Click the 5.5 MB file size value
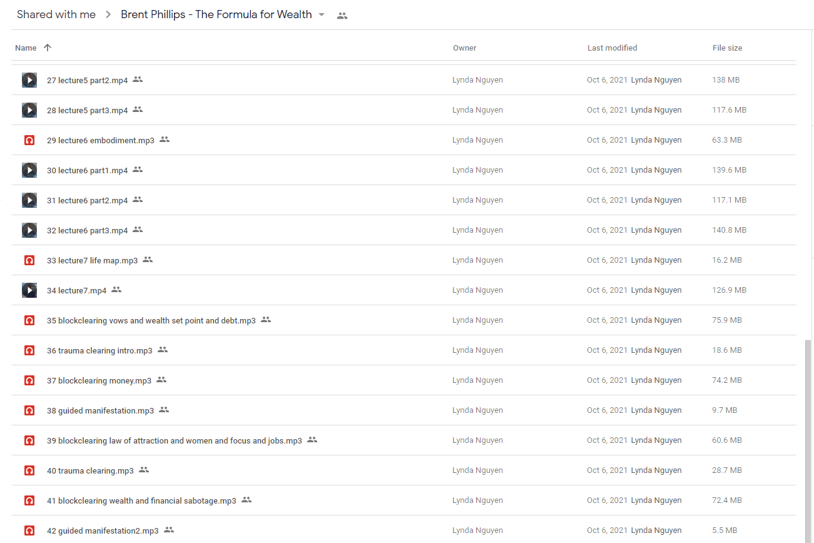The width and height of the screenshot is (814, 543). click(725, 530)
